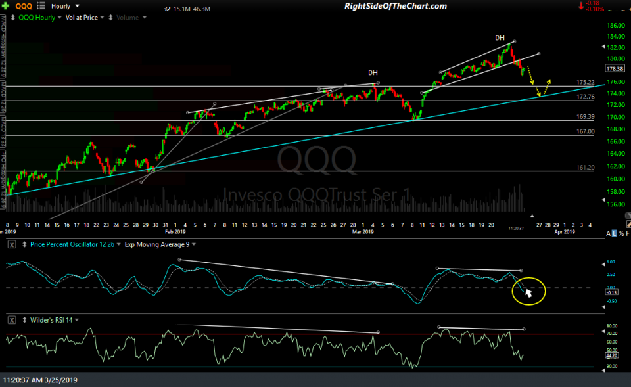Image resolution: width=631 pixels, height=387 pixels.
Task: Click the green plus add-symbol icon
Action: point(5,5)
